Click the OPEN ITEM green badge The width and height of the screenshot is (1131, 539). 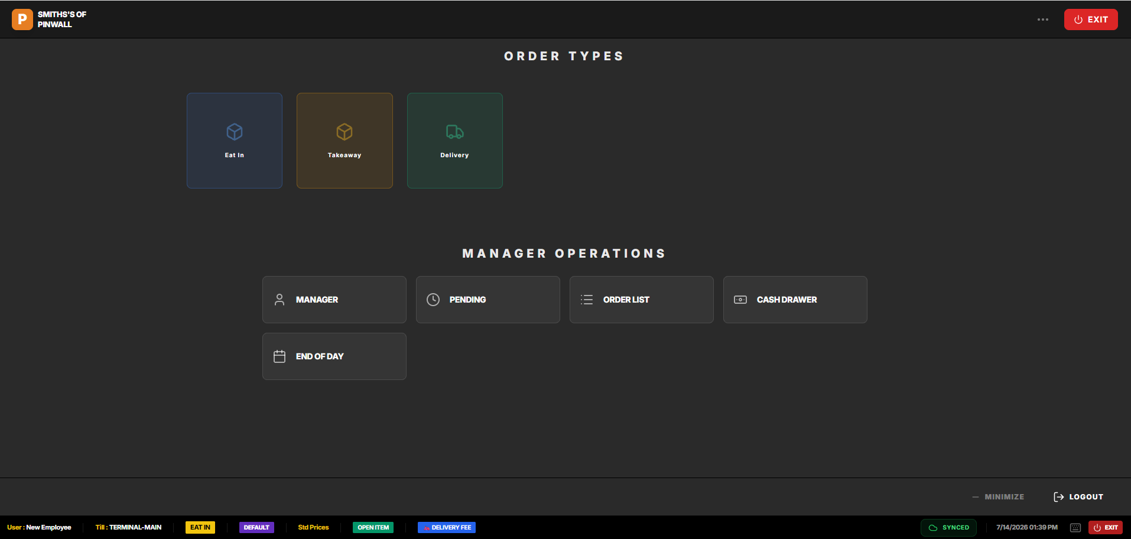[373, 527]
